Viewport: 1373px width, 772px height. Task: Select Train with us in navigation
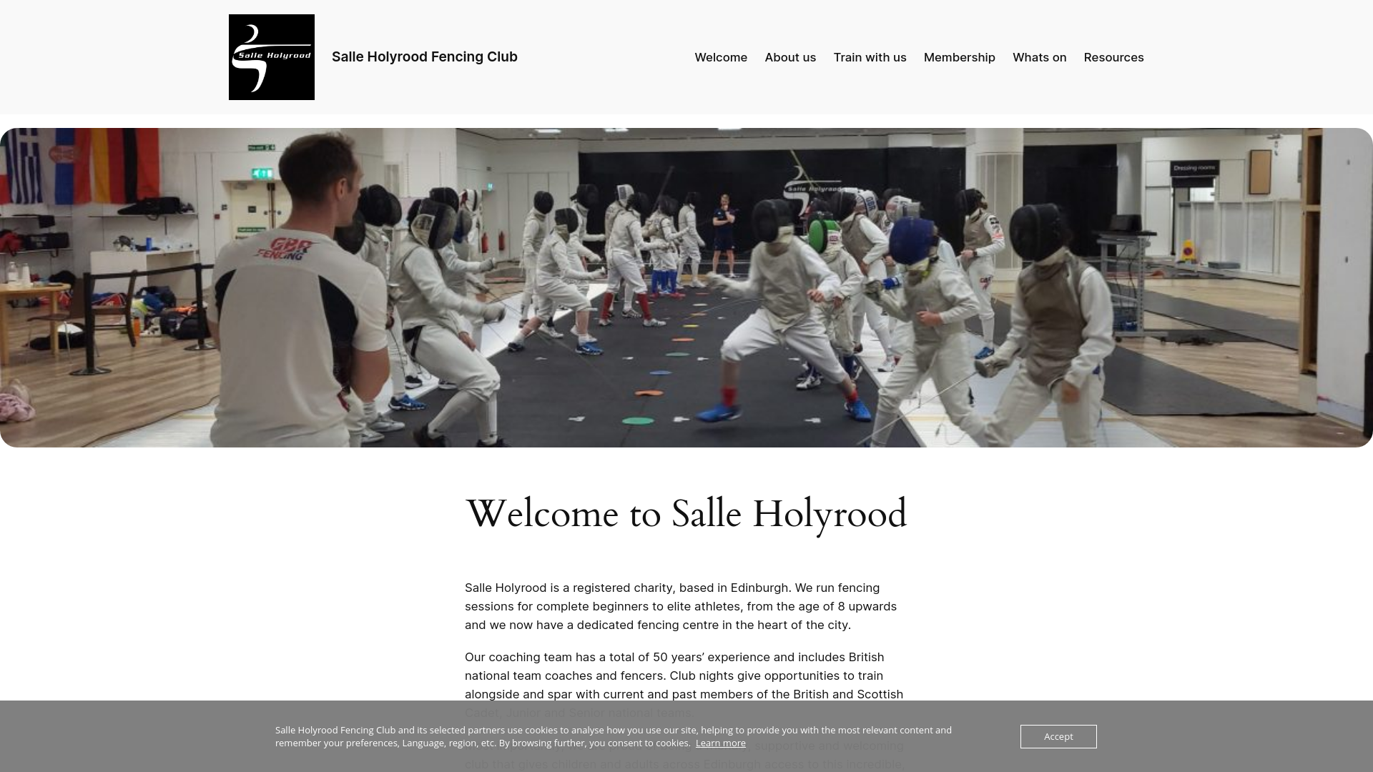[x=870, y=57]
